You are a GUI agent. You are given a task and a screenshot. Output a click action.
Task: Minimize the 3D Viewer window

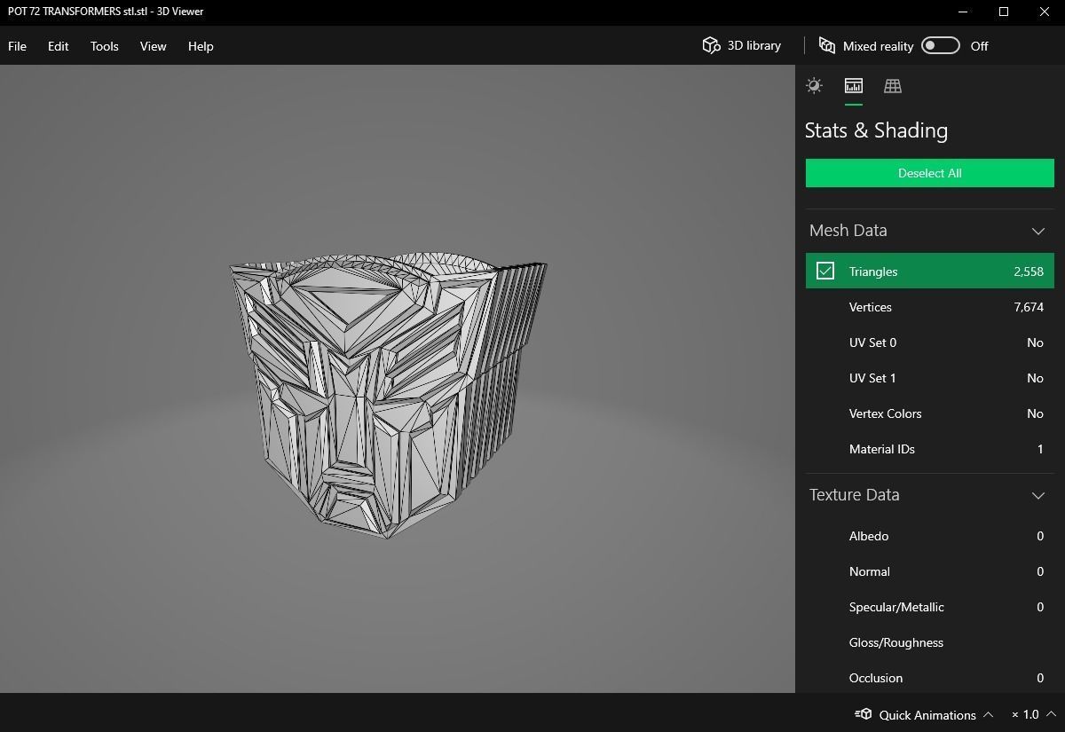point(964,12)
